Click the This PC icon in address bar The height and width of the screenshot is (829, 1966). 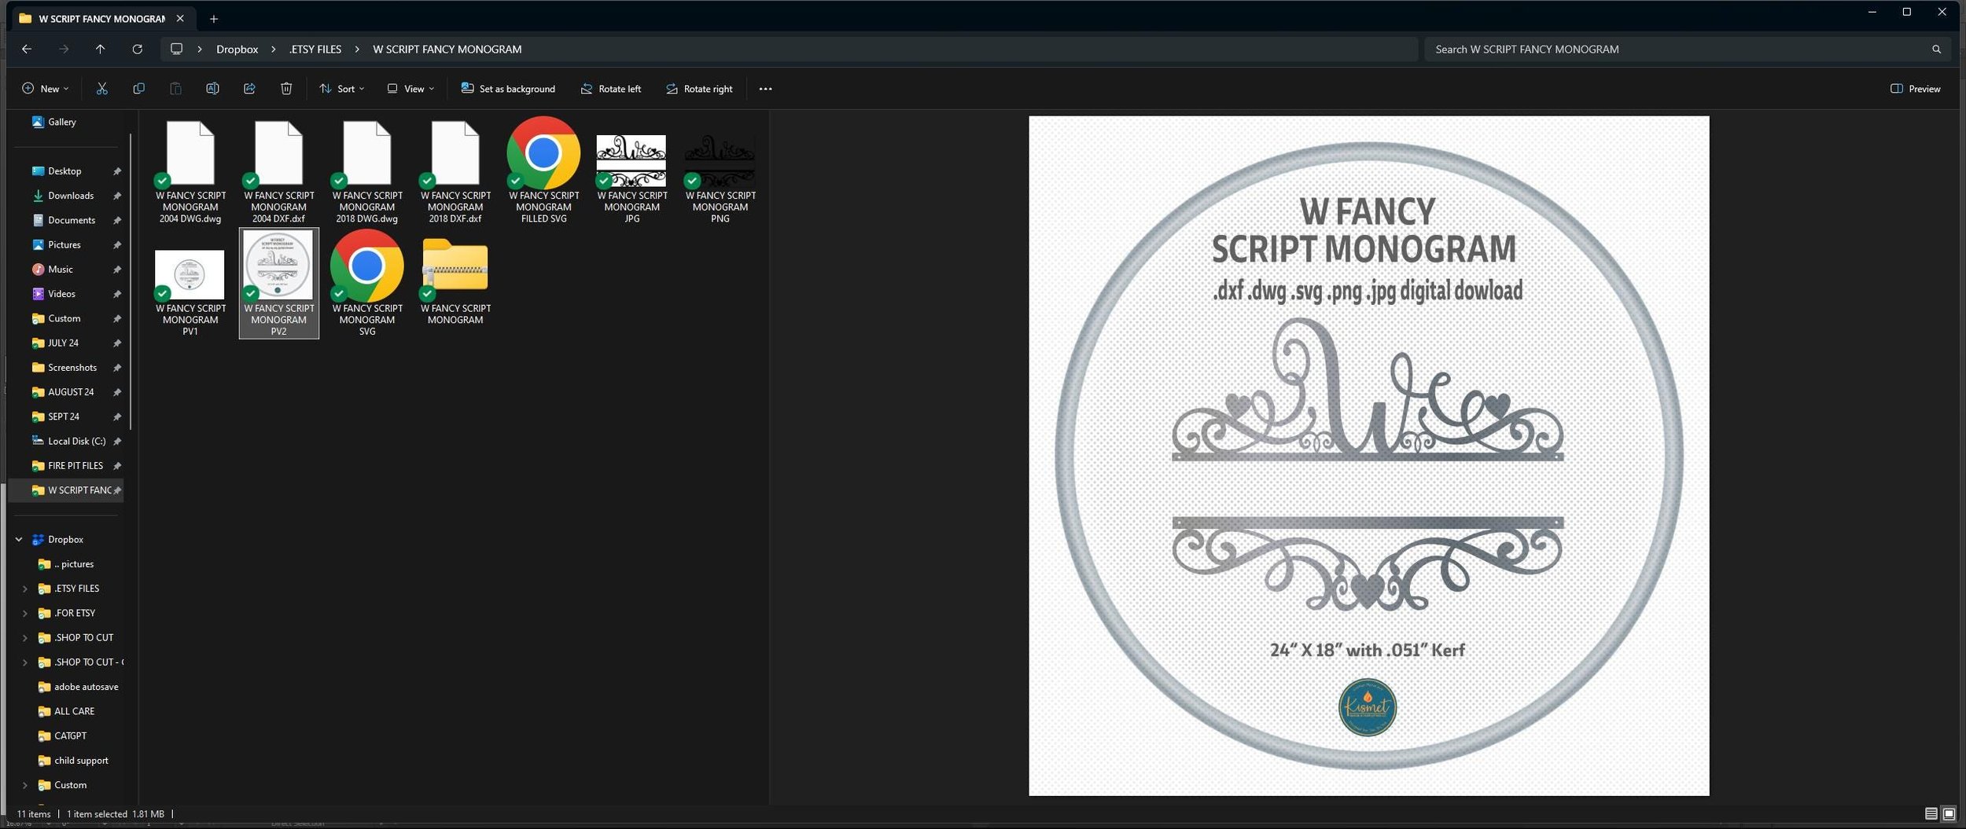pyautogui.click(x=176, y=49)
